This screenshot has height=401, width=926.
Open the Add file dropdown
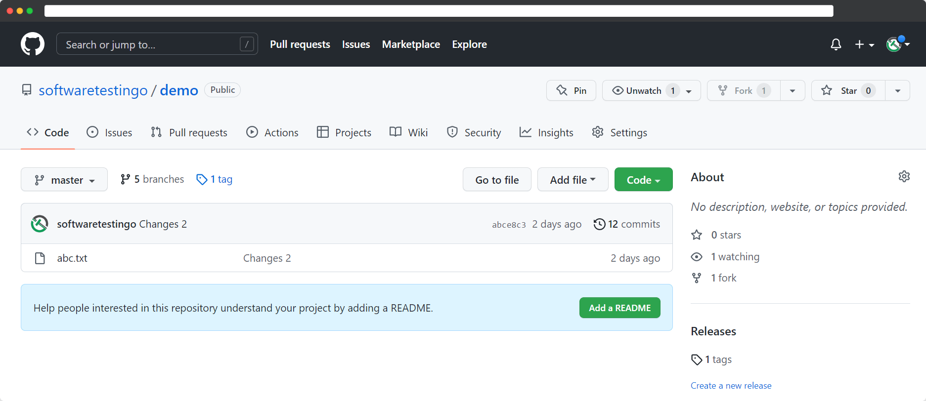click(x=573, y=180)
